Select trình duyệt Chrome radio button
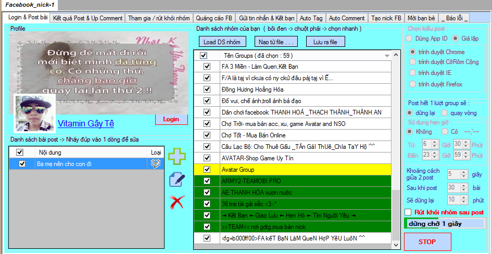Image resolution: width=492 pixels, height=254 pixels. pyautogui.click(x=413, y=52)
